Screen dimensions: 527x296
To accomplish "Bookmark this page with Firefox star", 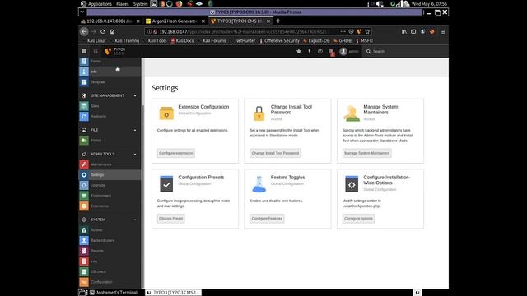I will tap(367, 31).
